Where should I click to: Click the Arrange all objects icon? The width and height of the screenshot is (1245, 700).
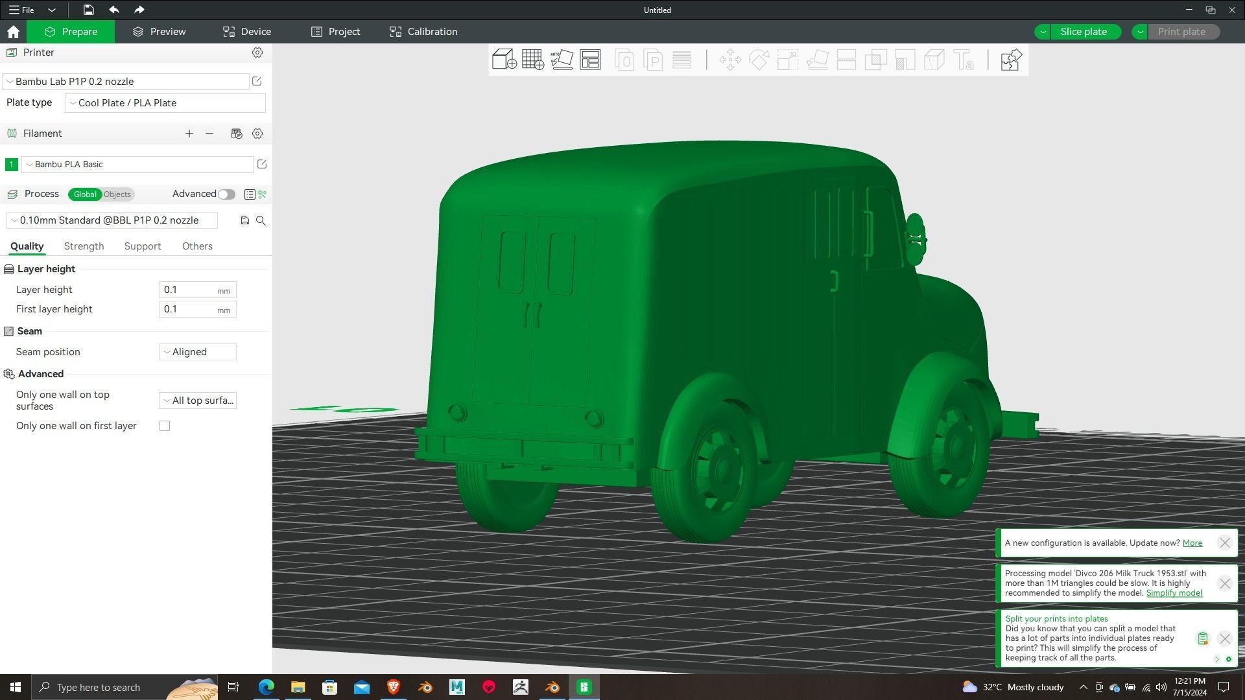pos(590,60)
